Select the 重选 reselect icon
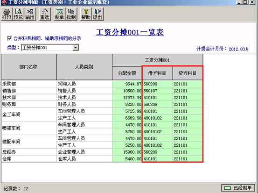The height and width of the screenshot is (193, 258). pos(45,14)
